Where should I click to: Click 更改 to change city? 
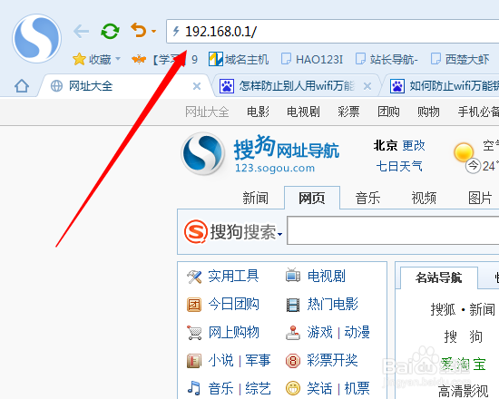[414, 145]
